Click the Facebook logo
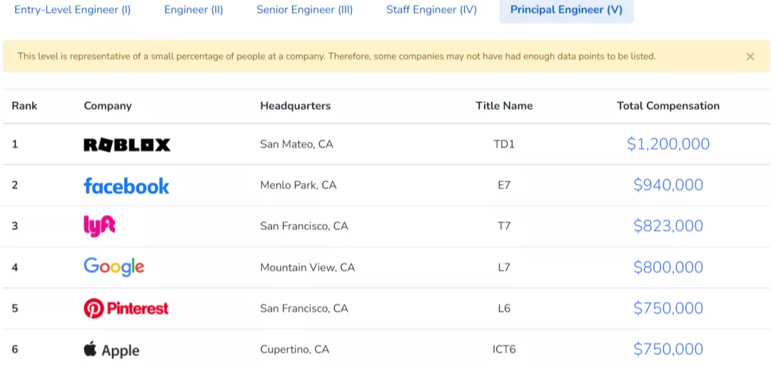Screen dimensions: 771x367 pyautogui.click(x=126, y=186)
